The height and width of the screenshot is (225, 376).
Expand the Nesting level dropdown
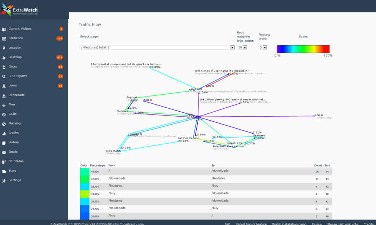(x=263, y=48)
